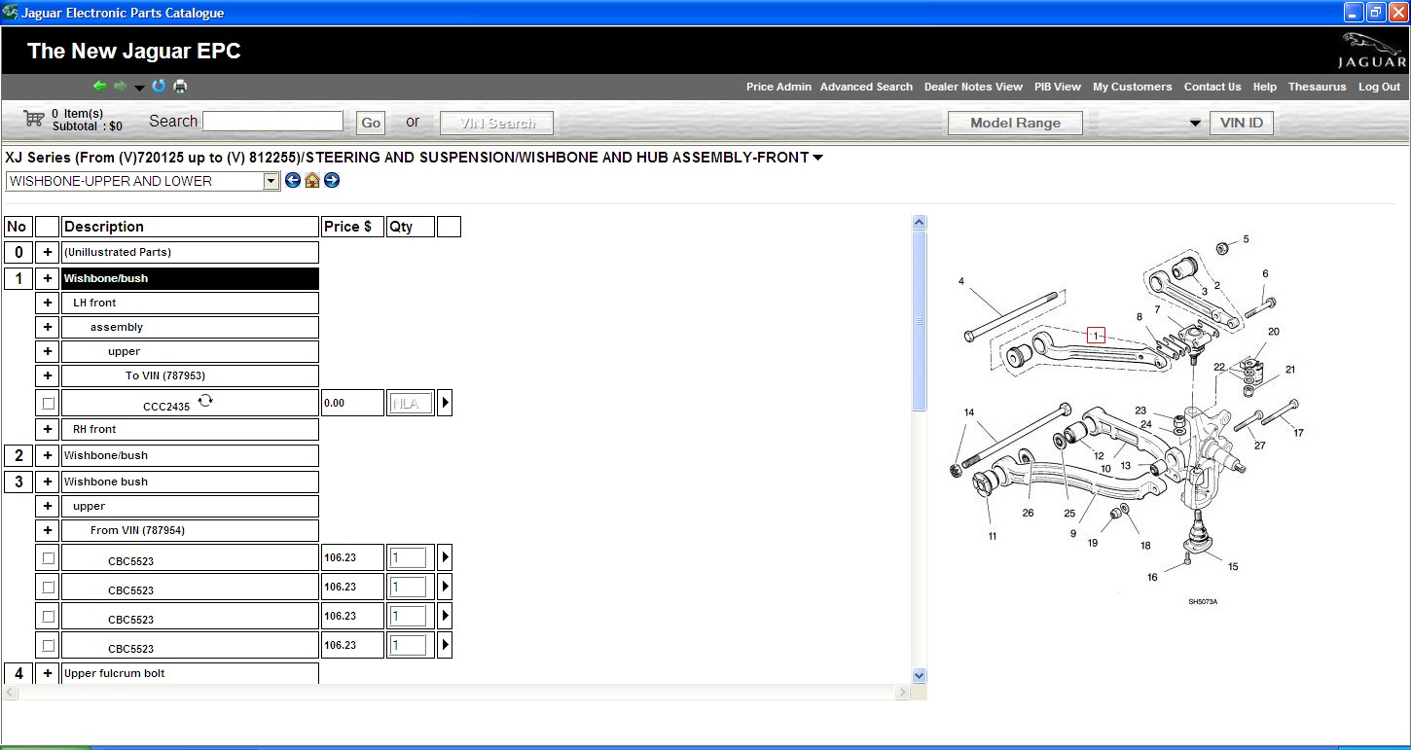
Task: Open the Thesaurus
Action: point(1318,87)
